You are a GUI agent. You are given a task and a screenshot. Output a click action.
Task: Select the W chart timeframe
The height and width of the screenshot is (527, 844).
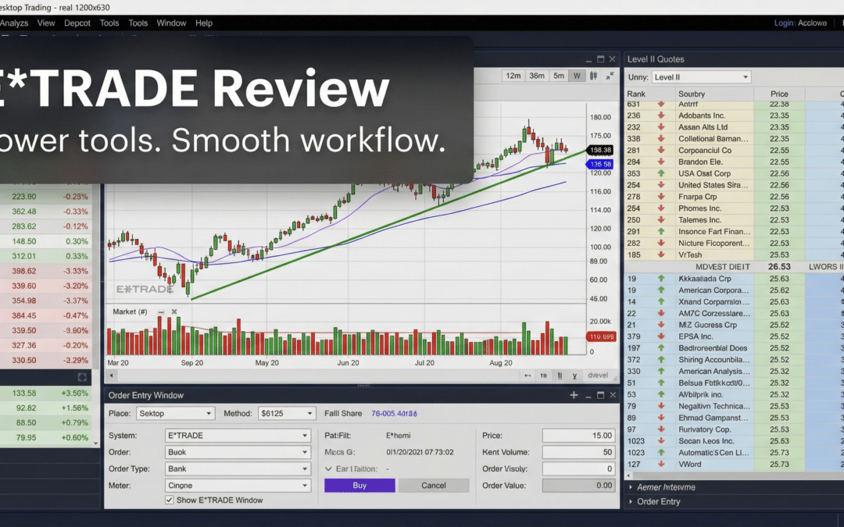(x=577, y=76)
